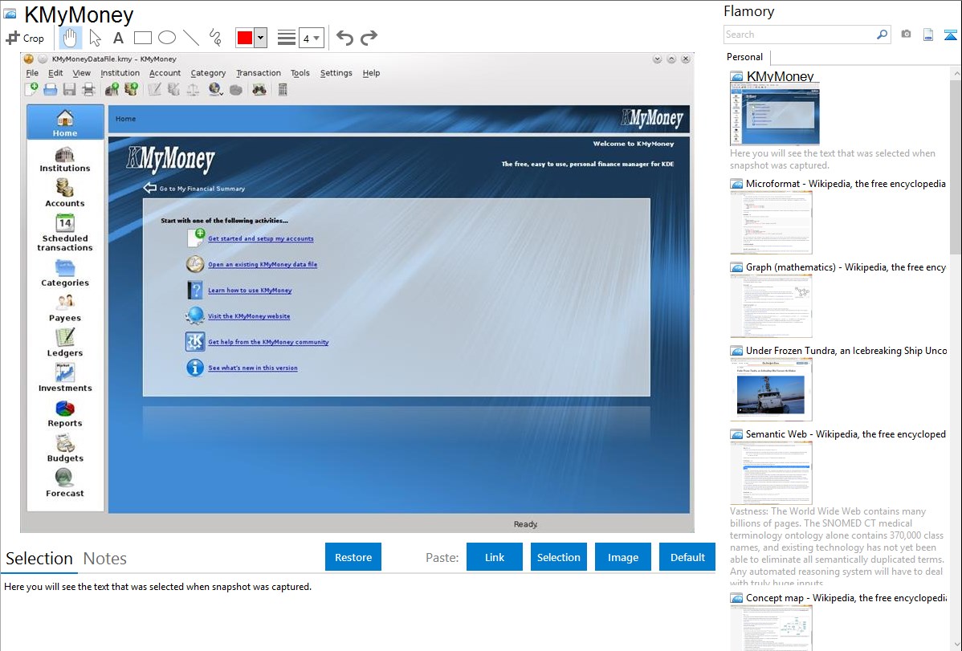The width and height of the screenshot is (962, 651).
Task: Click the Flamory search field
Action: pyautogui.click(x=800, y=35)
